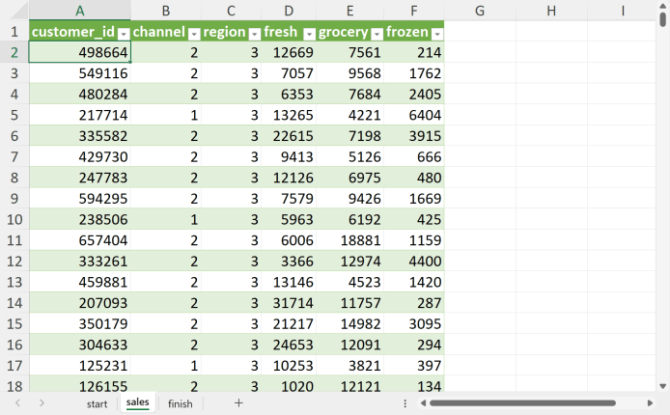The image size is (670, 415).
Task: Switch to the finish sheet tab
Action: point(180,403)
